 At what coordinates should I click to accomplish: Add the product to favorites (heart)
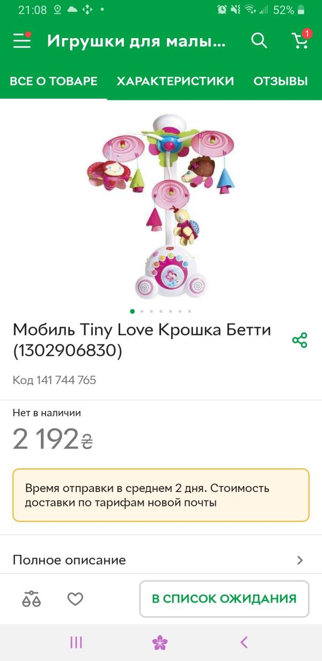(x=75, y=599)
